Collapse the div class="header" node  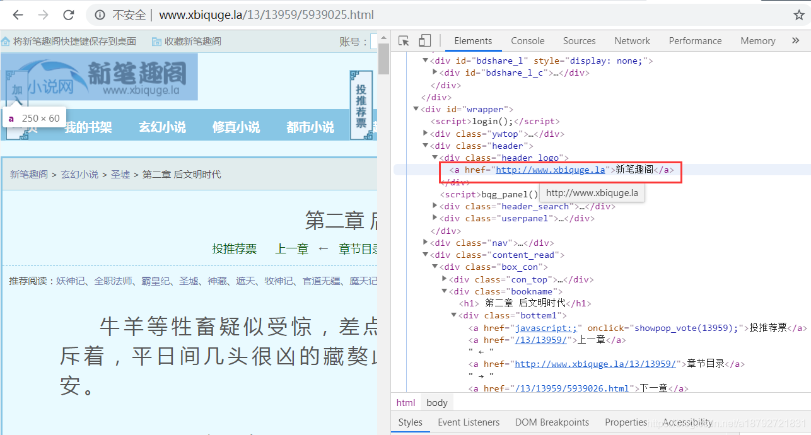(x=426, y=146)
